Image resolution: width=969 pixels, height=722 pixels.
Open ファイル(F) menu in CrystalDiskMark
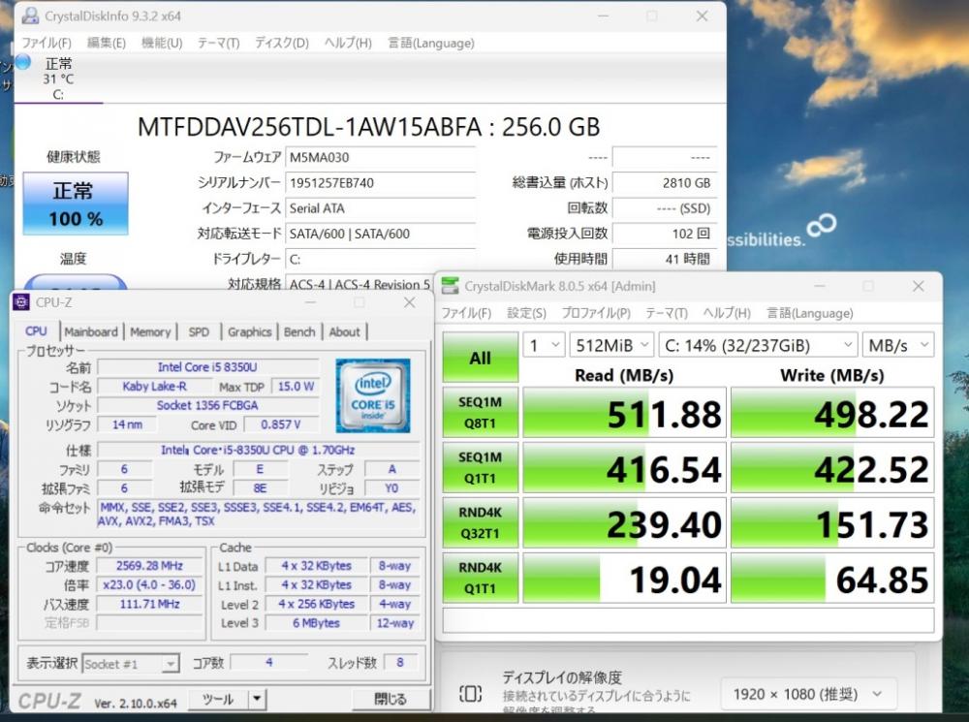466,313
